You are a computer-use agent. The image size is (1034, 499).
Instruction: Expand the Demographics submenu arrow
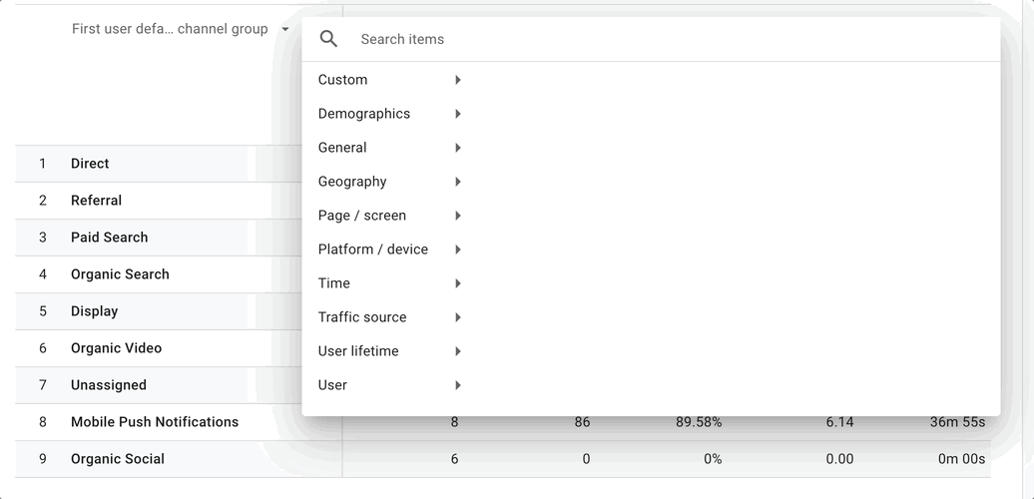click(x=458, y=114)
